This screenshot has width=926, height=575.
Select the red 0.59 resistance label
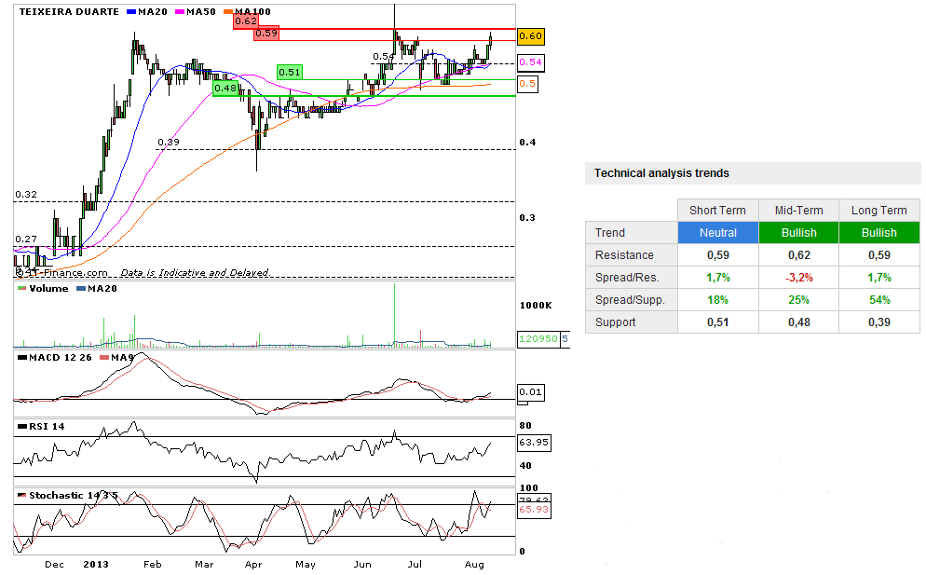266,33
